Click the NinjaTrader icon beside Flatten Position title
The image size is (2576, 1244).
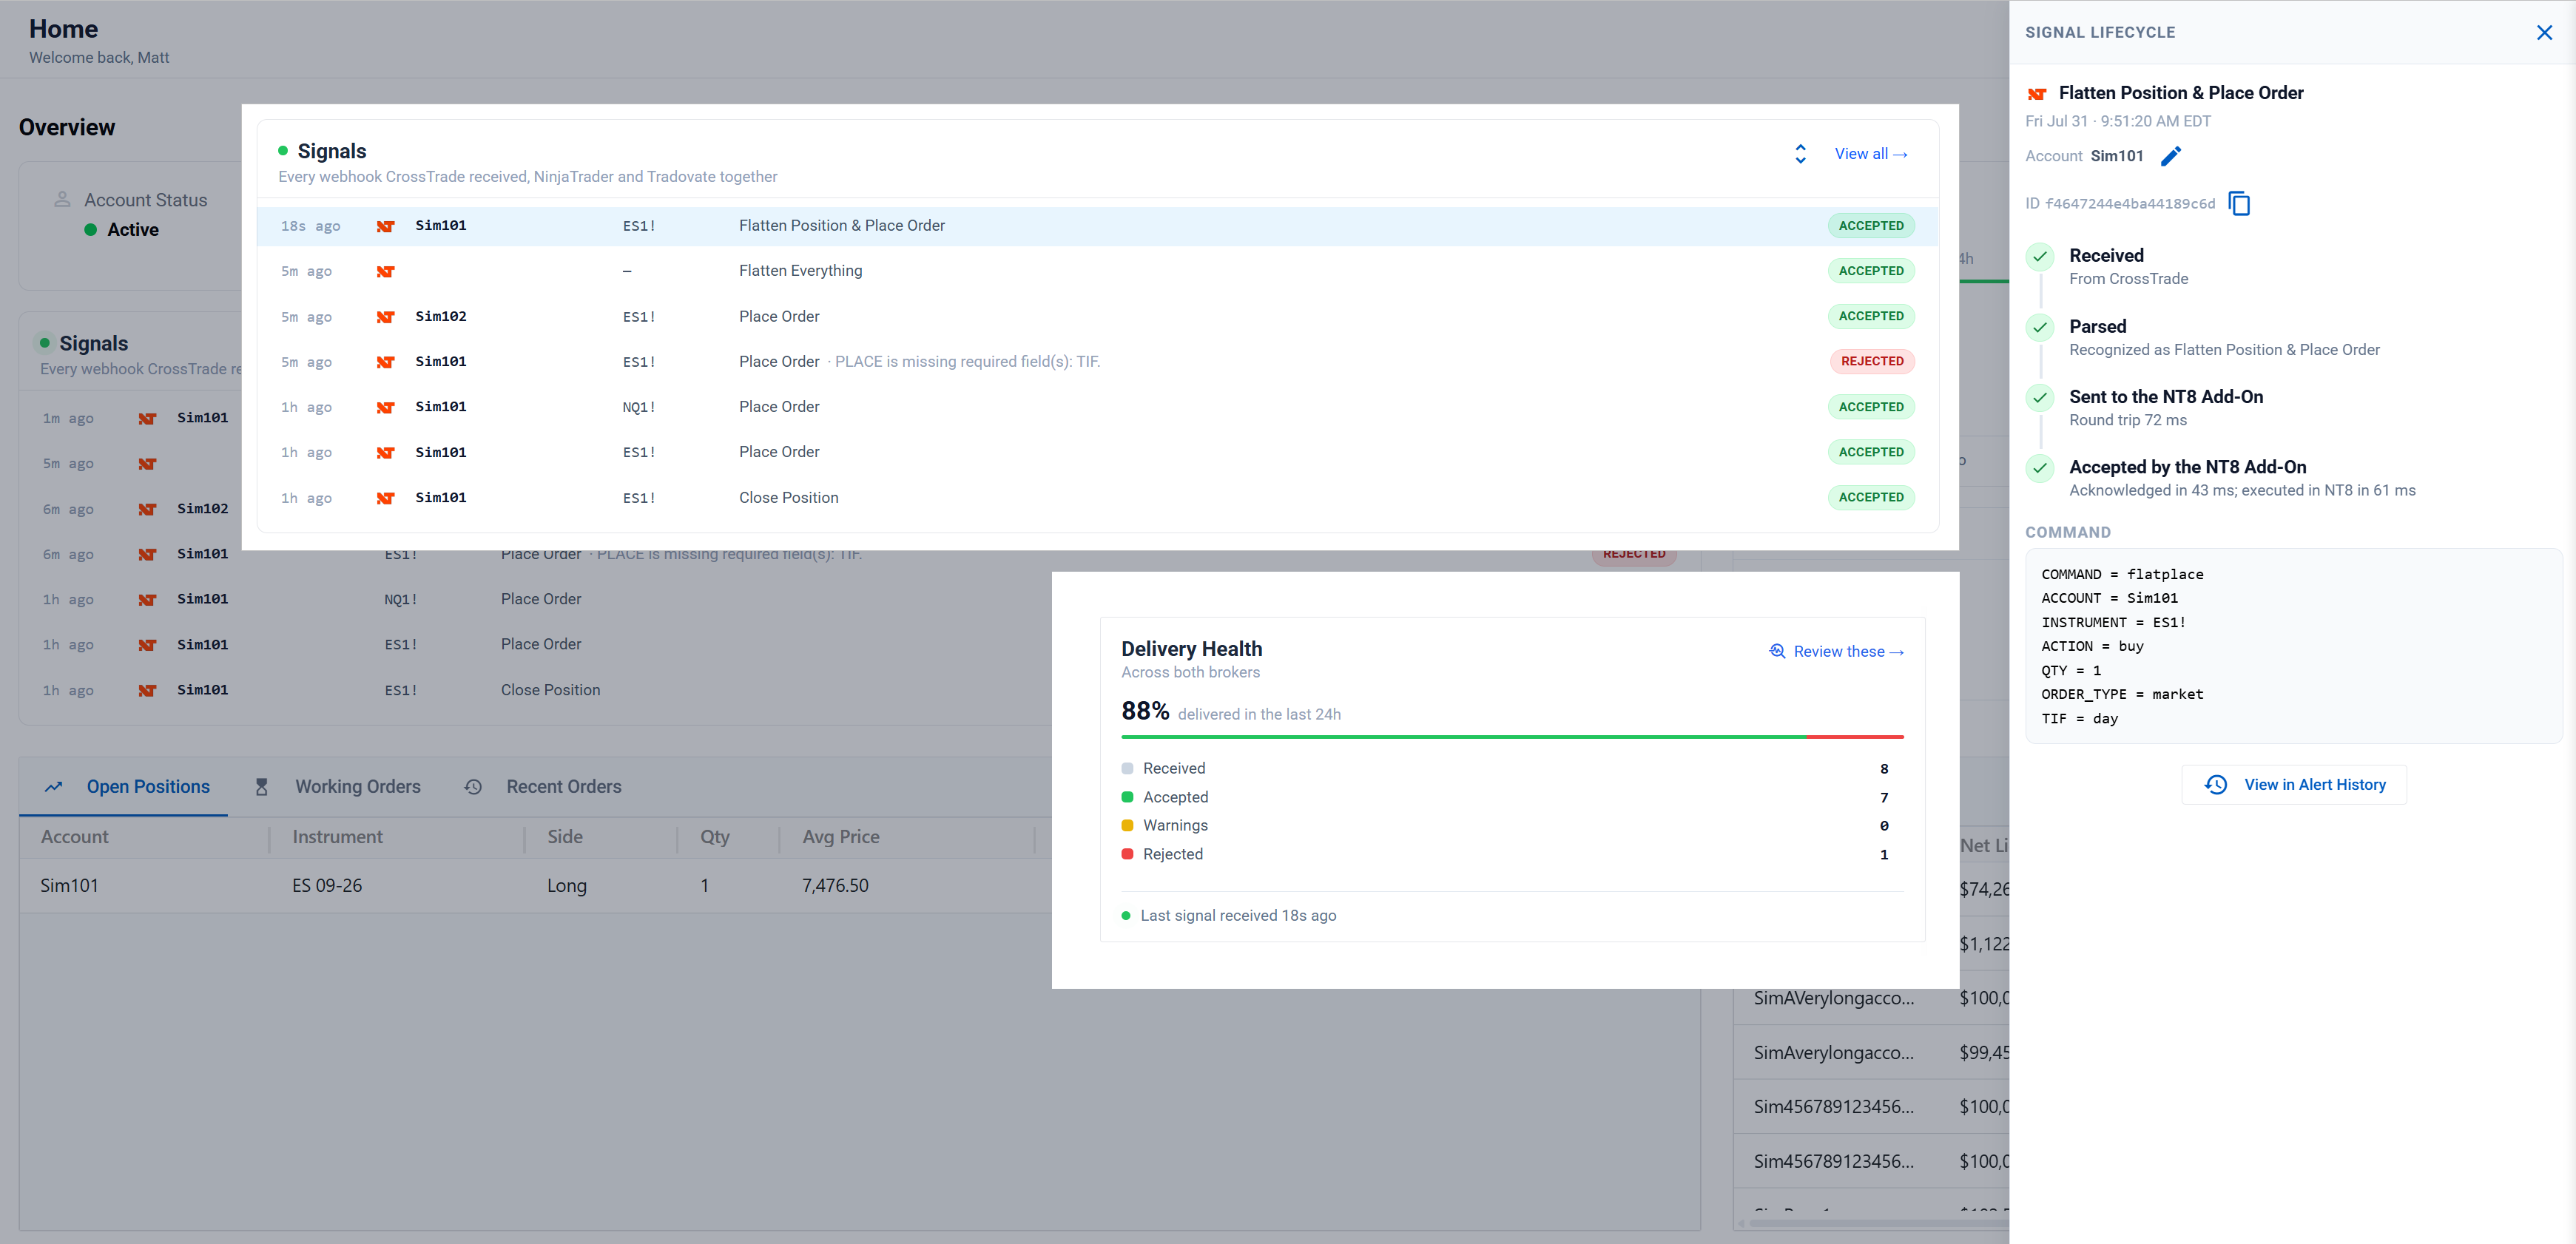point(2037,93)
